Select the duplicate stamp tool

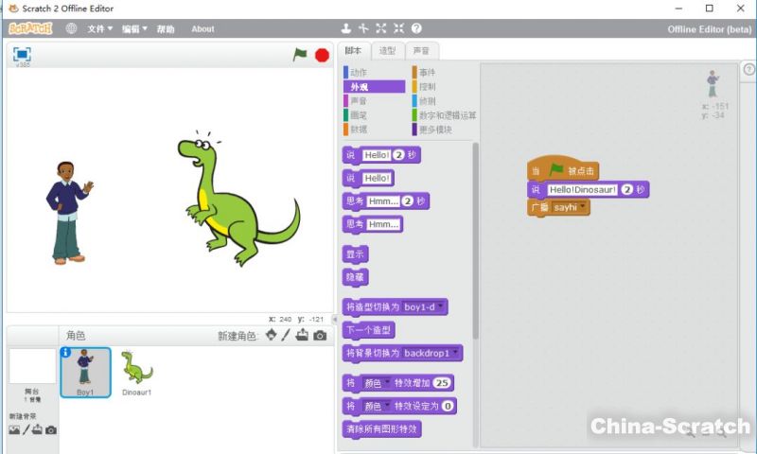[x=346, y=28]
